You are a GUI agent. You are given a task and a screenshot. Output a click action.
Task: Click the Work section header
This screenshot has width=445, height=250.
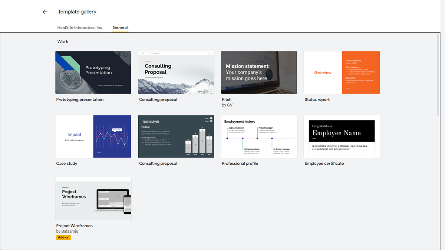pyautogui.click(x=63, y=41)
